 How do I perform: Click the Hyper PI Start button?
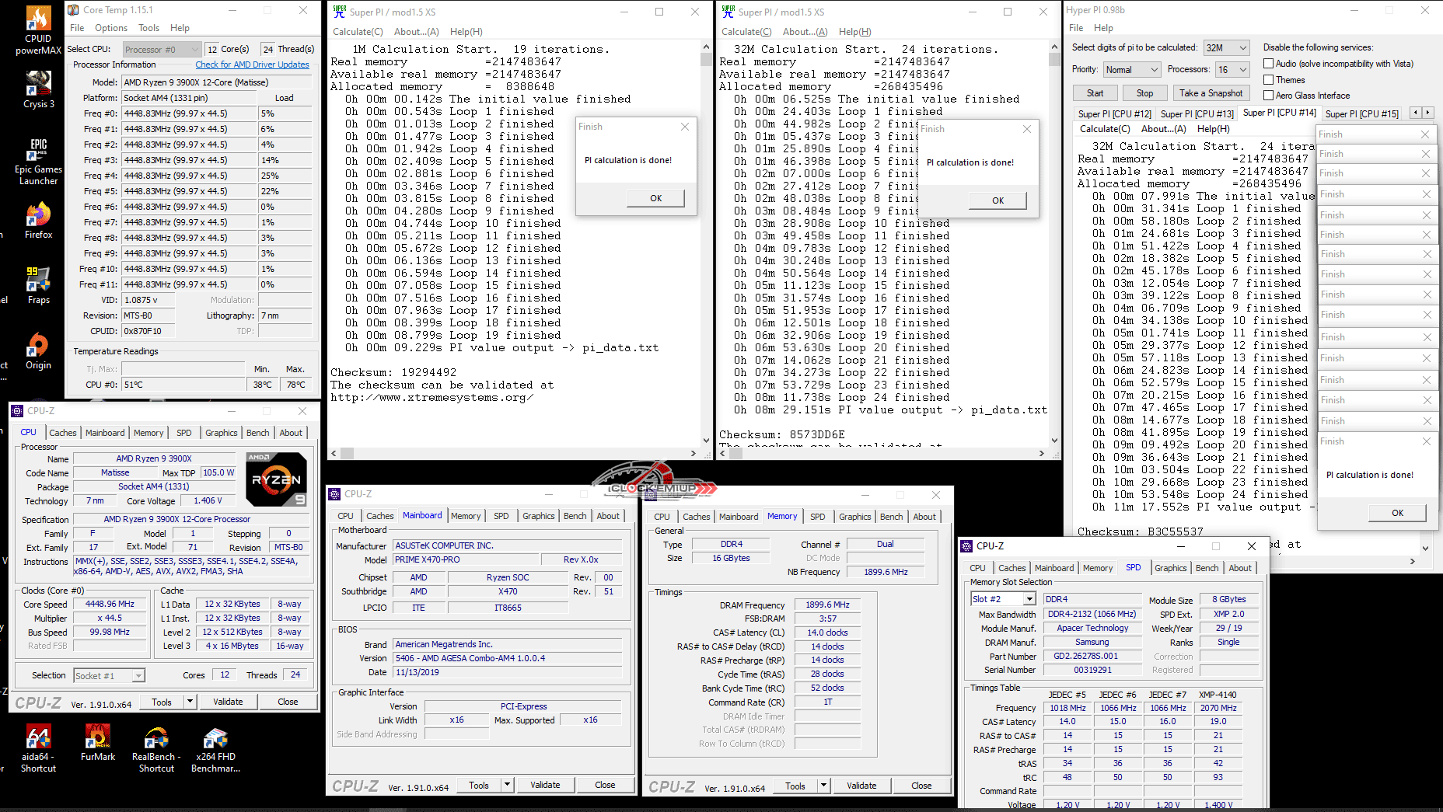(1095, 93)
